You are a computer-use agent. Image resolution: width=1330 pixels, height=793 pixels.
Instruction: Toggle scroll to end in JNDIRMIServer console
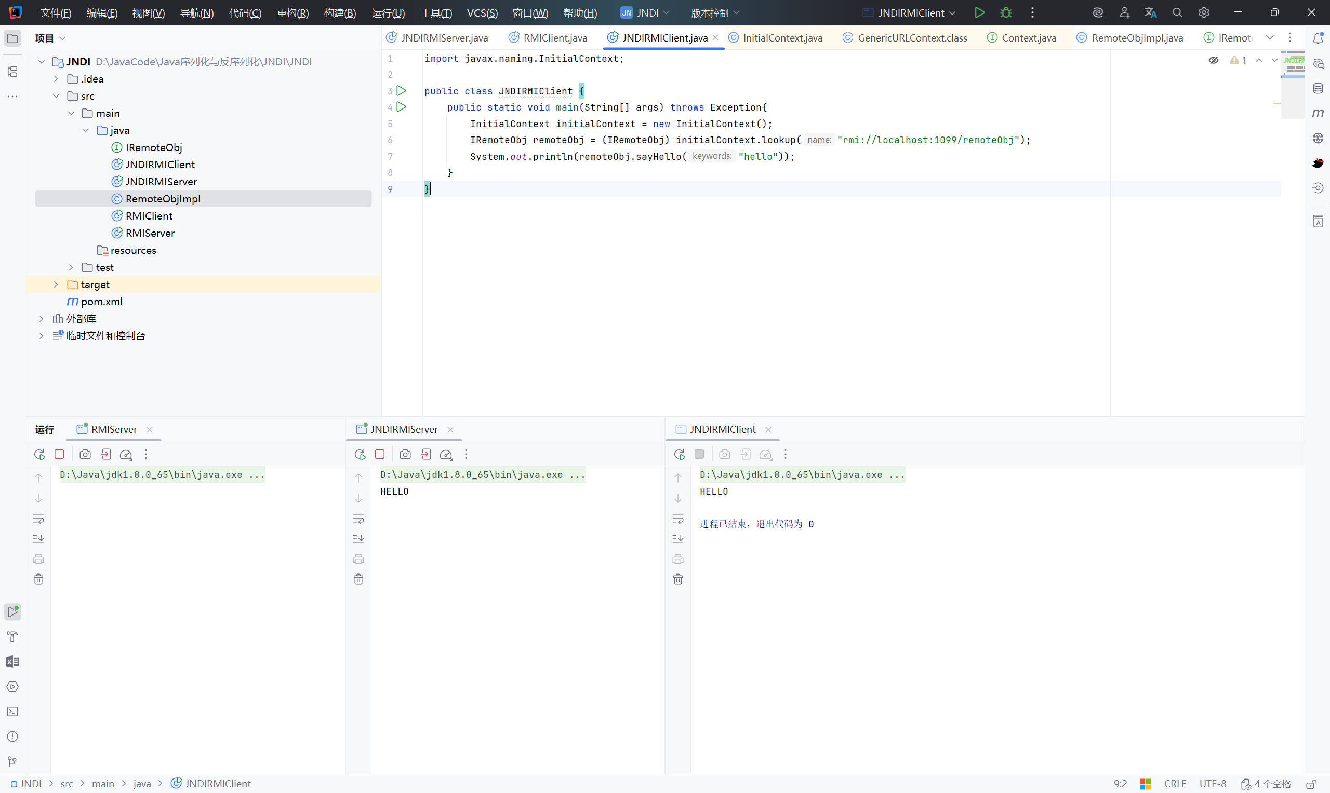tap(358, 539)
